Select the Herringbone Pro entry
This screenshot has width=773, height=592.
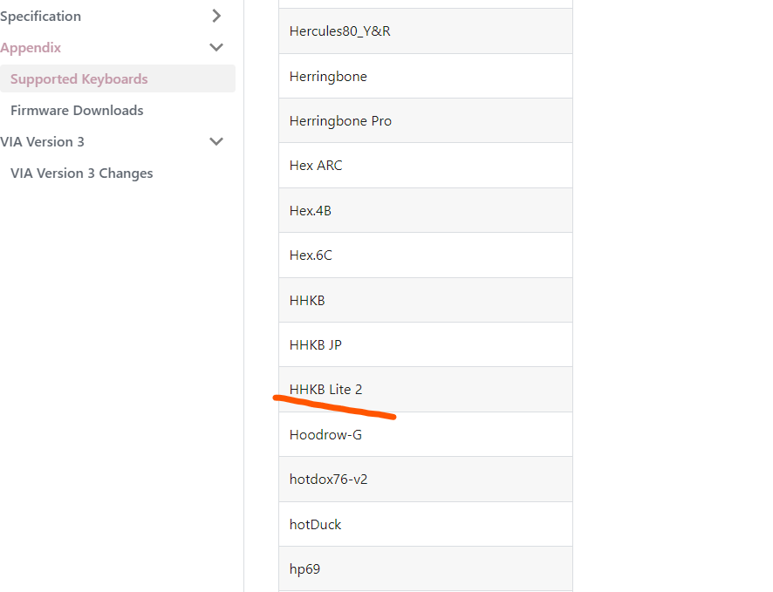[x=426, y=120]
